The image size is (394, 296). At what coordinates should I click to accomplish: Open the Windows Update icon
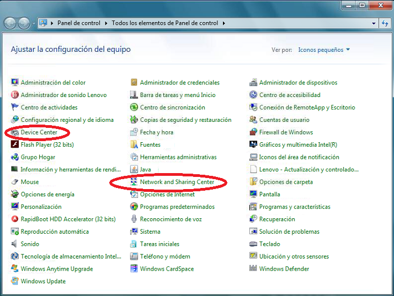point(15,281)
